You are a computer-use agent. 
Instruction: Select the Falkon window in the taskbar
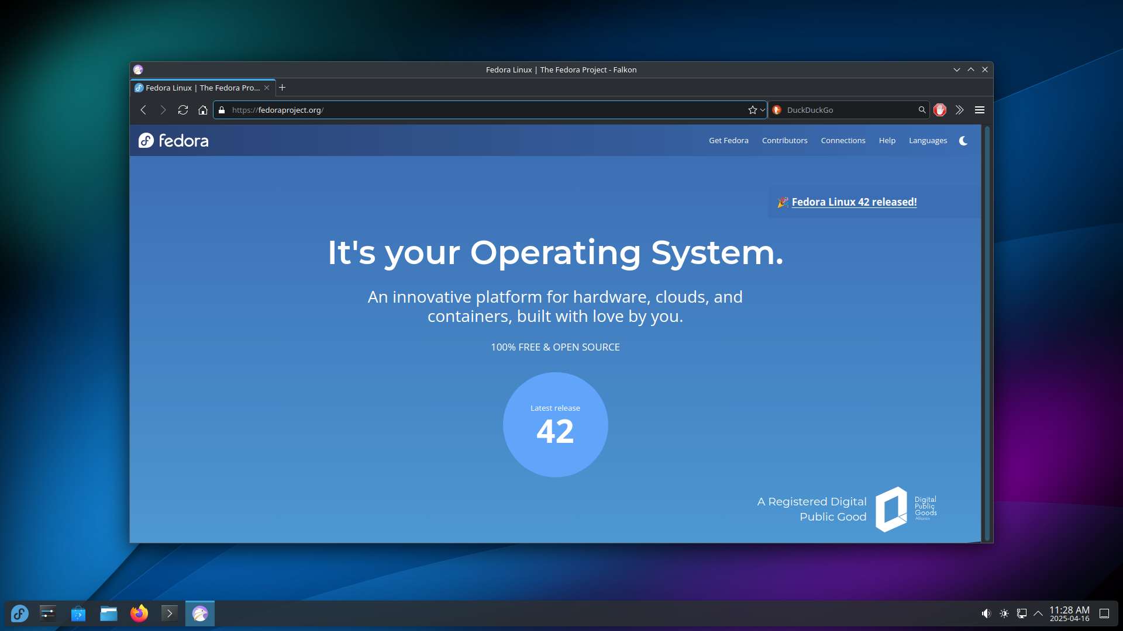[x=200, y=613]
